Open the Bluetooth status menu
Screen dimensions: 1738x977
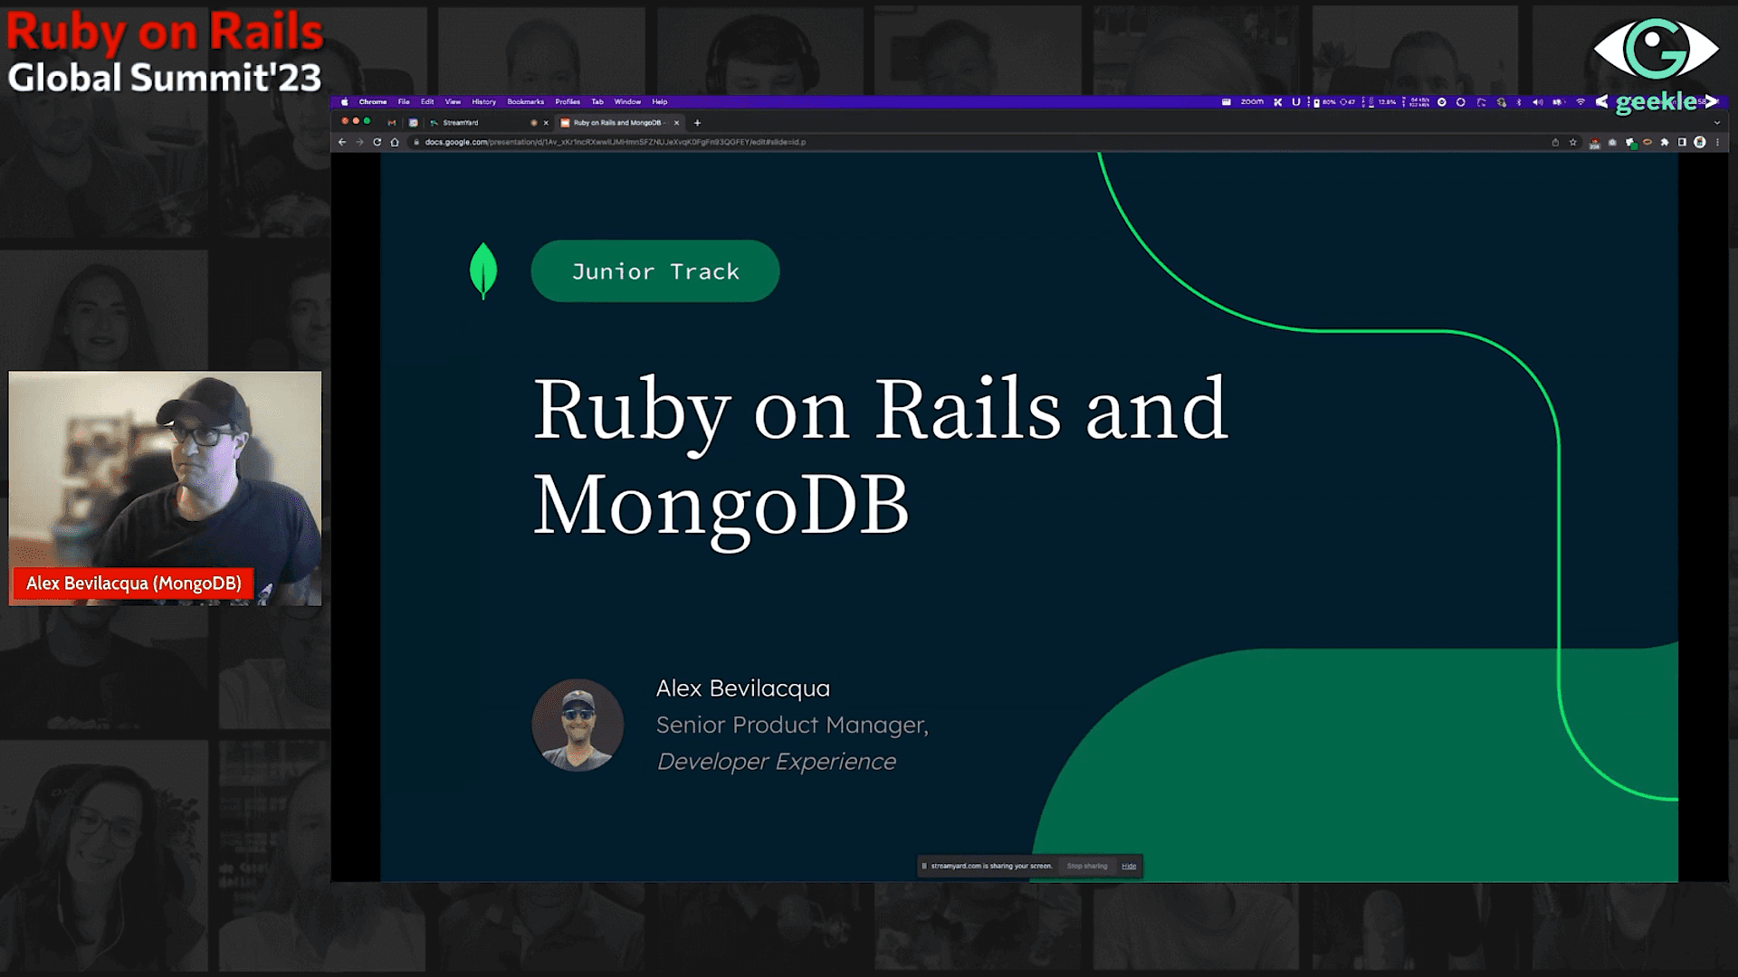pos(1519,102)
